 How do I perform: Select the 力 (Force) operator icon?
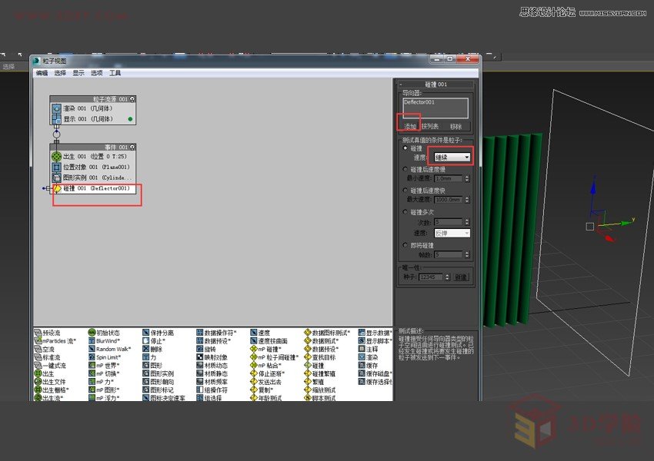[x=145, y=356]
